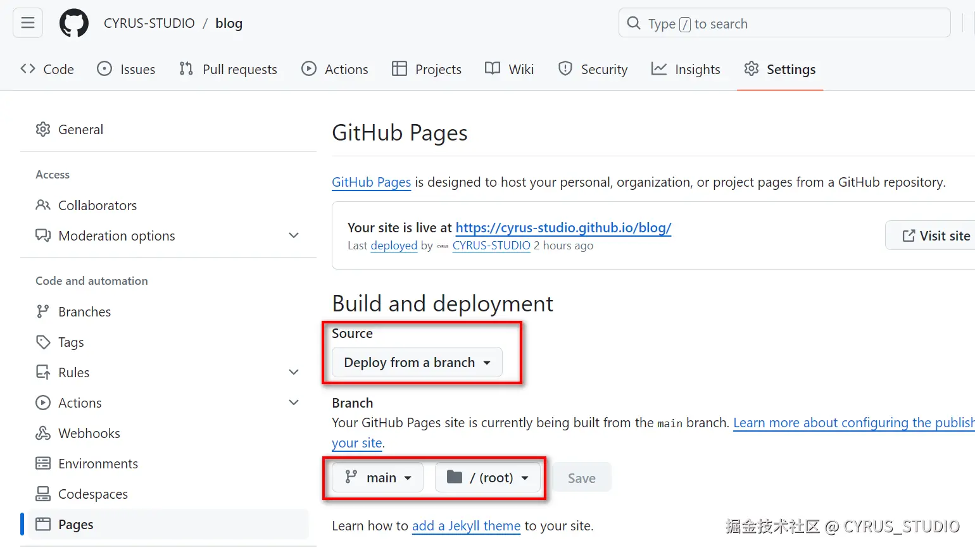Expand the Rules sidebar section
975x550 pixels.
click(294, 372)
